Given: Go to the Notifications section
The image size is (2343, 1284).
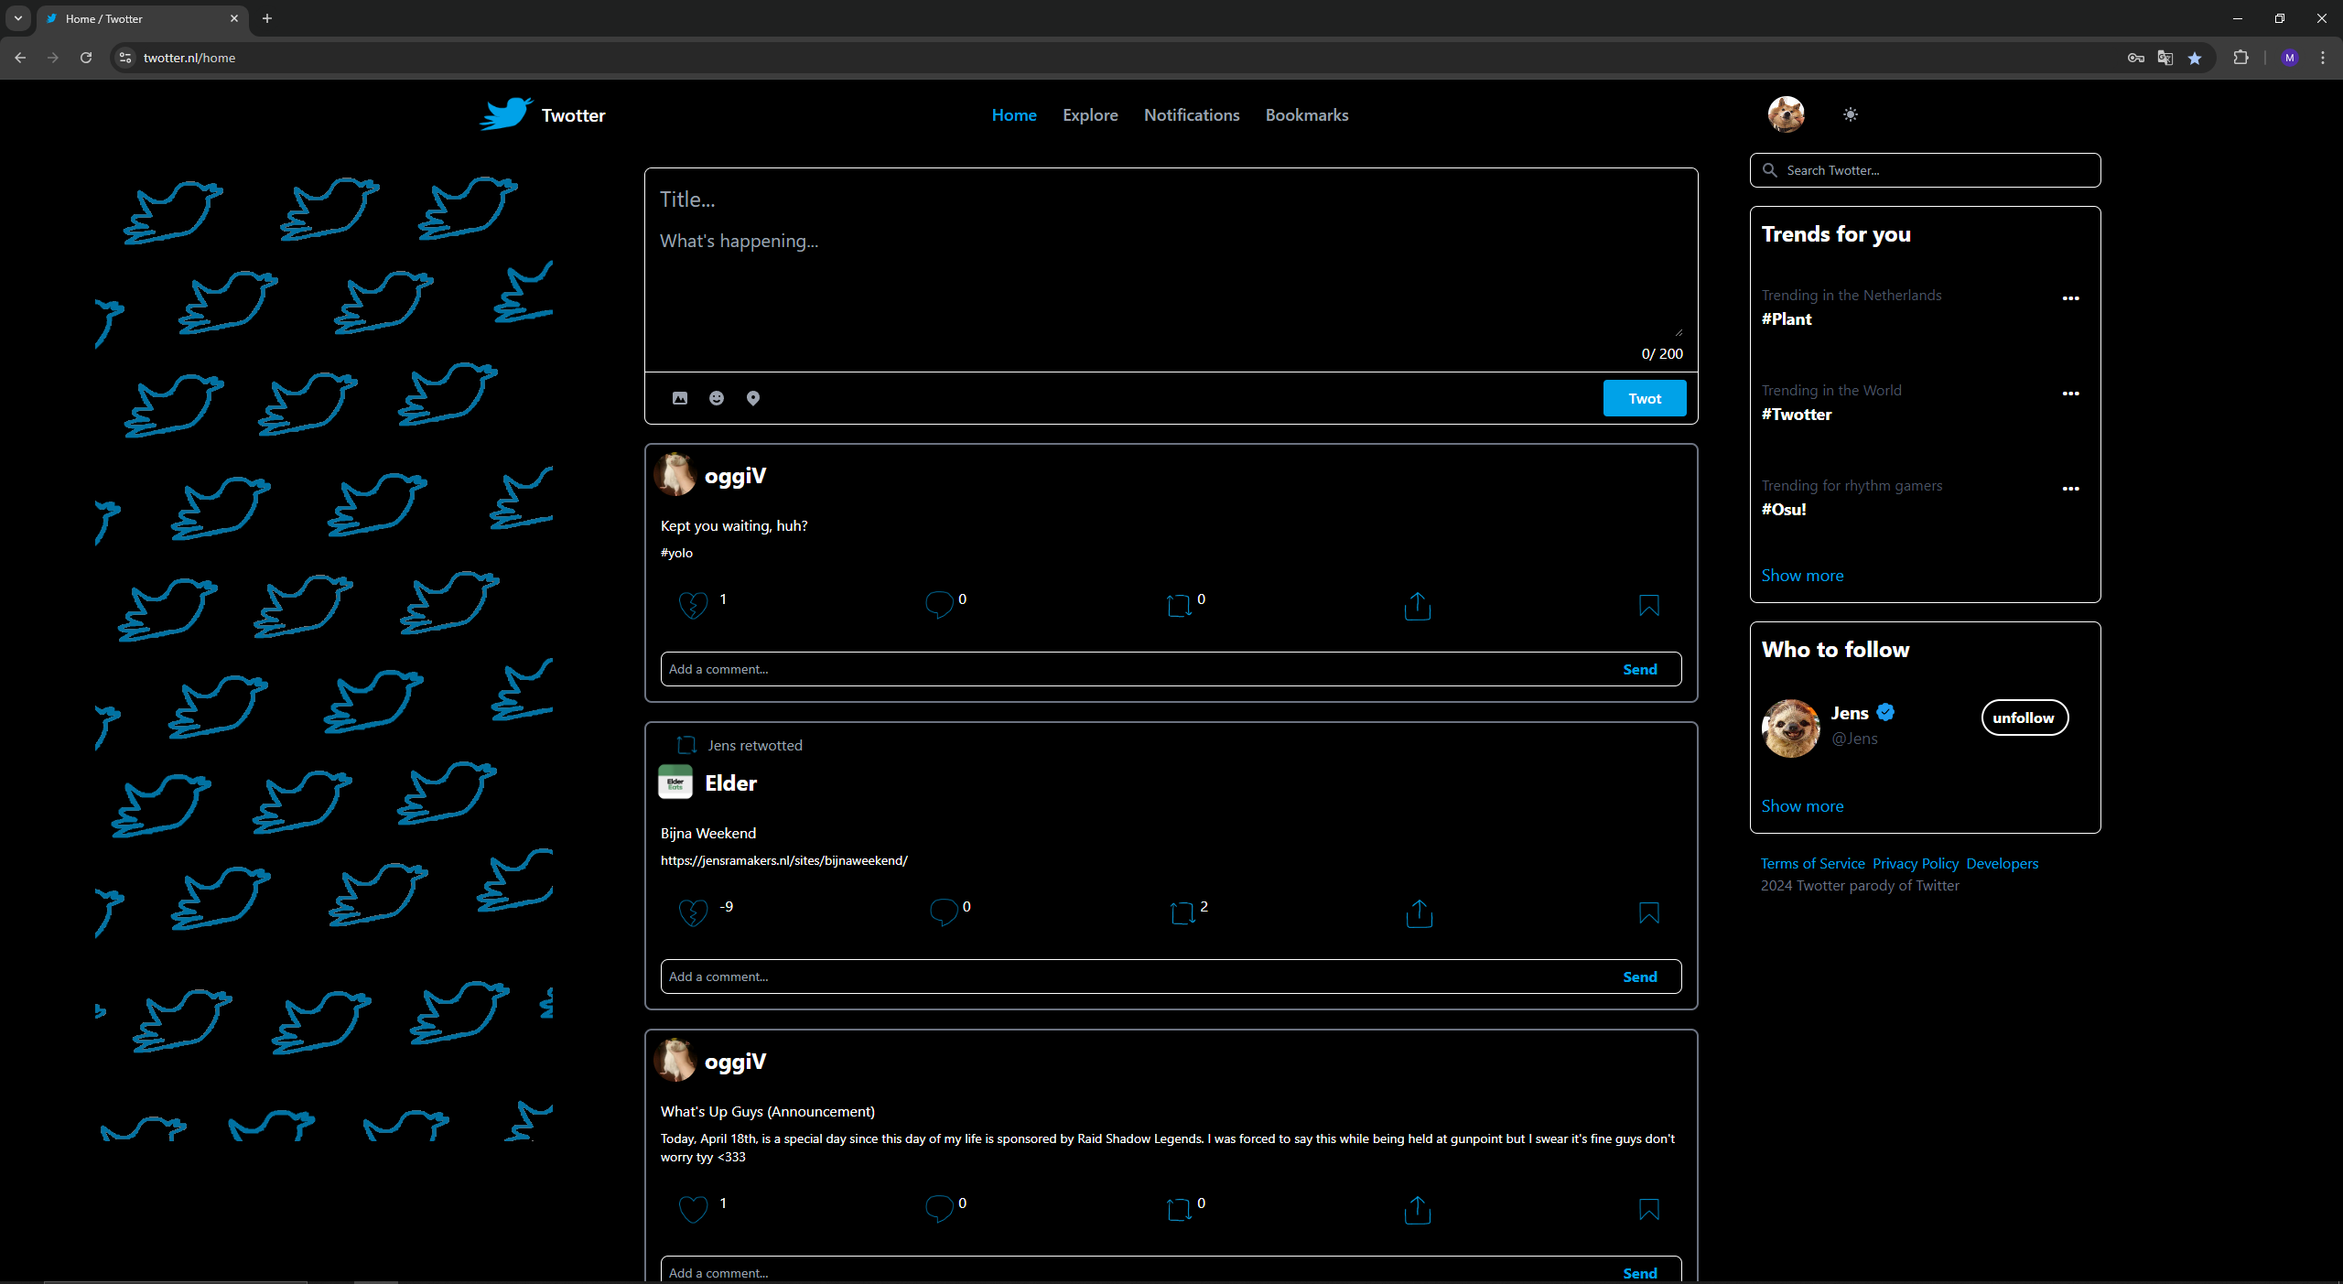Looking at the screenshot, I should point(1191,114).
